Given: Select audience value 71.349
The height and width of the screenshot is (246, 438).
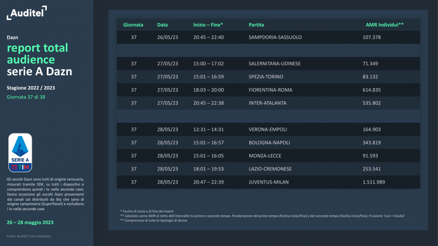Looking at the screenshot, I should pyautogui.click(x=370, y=63).
